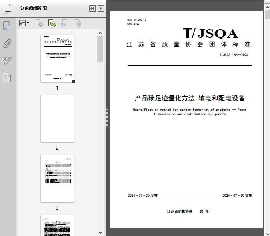Select page 1 thumbnail
270x236 pixels.
(x=57, y=58)
